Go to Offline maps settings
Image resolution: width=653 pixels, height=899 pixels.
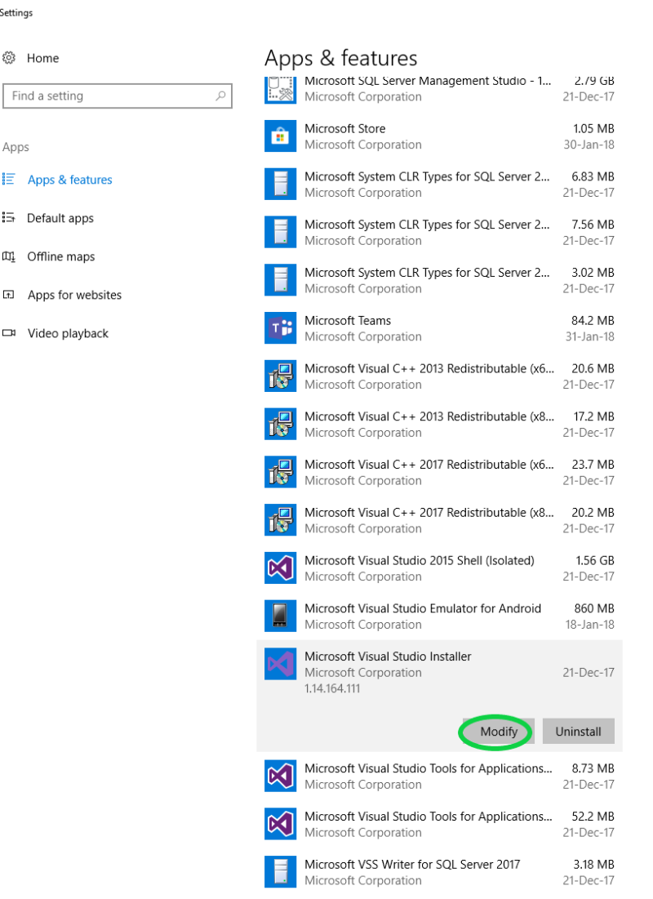pos(60,256)
